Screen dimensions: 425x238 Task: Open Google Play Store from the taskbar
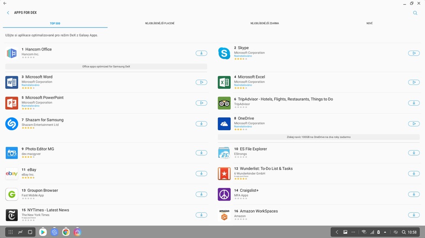43,232
